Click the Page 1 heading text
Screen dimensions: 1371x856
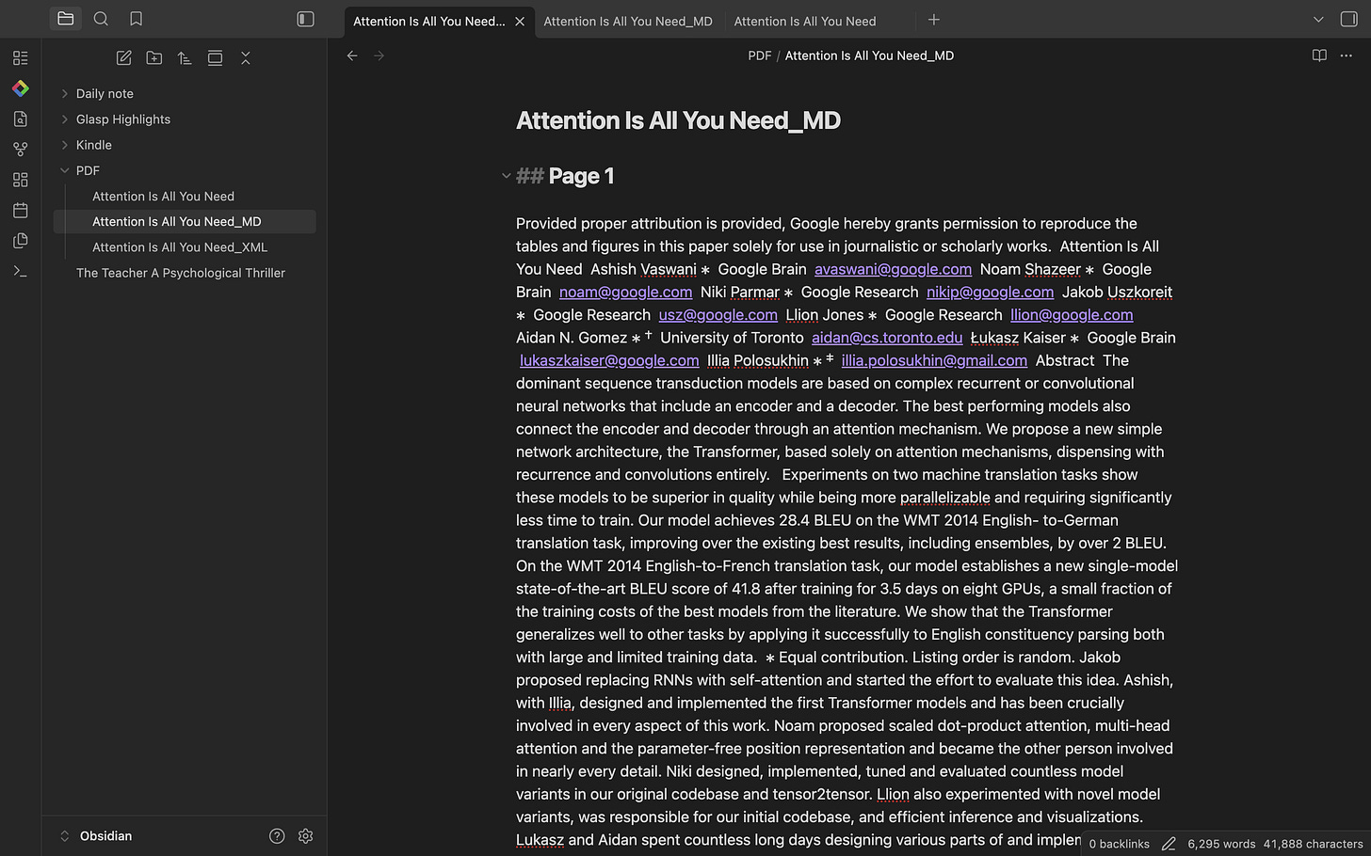coord(581,176)
